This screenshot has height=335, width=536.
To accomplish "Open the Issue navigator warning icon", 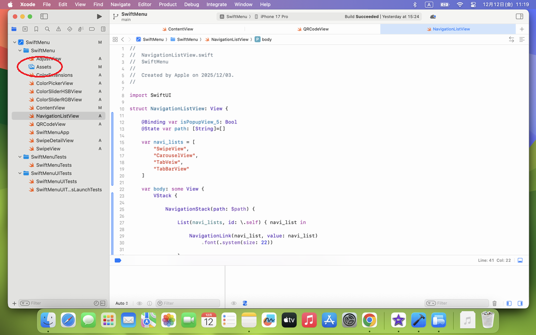I will pos(58,29).
